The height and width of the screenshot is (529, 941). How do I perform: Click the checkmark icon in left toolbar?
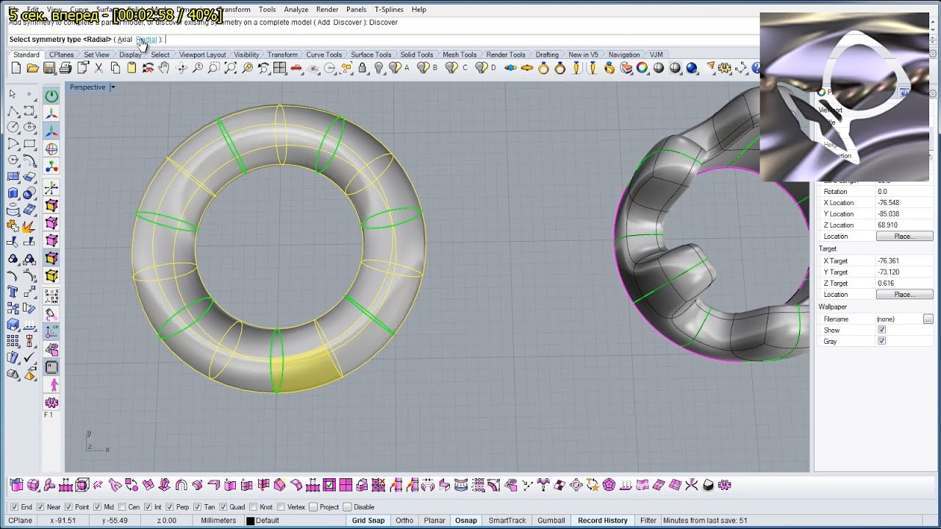(x=29, y=358)
